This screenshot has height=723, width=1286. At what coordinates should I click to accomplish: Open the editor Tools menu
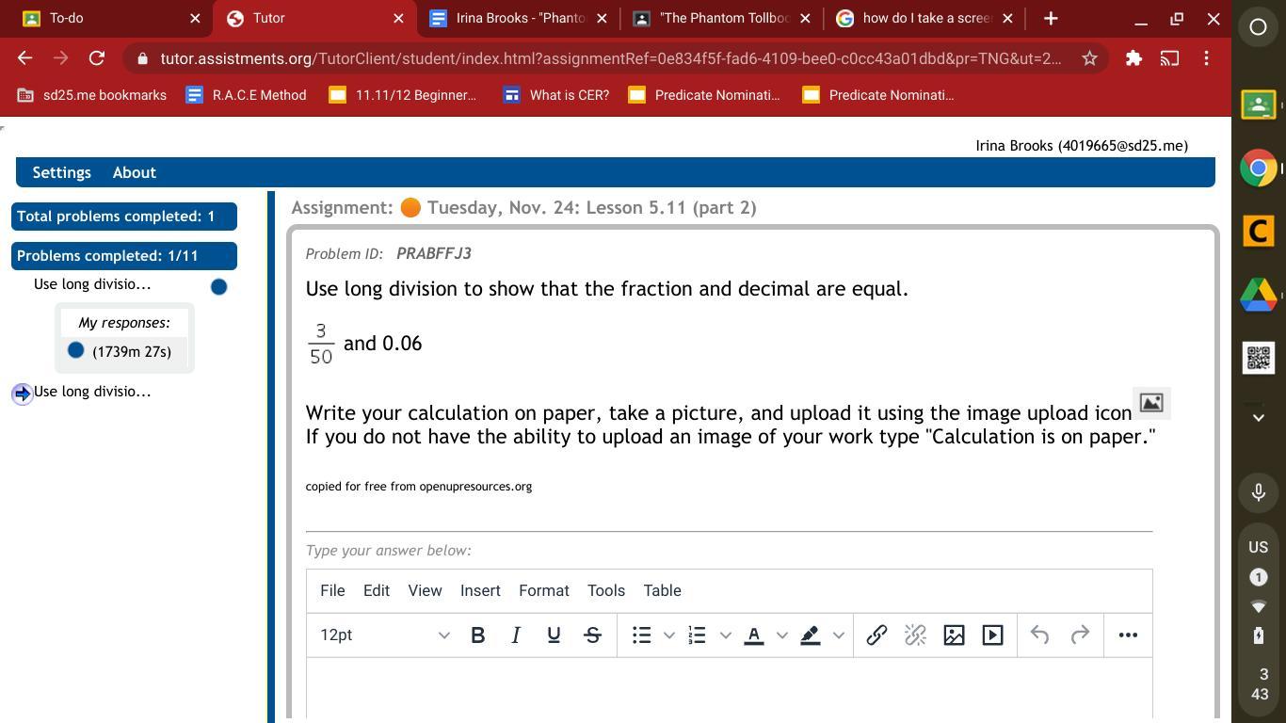point(606,591)
